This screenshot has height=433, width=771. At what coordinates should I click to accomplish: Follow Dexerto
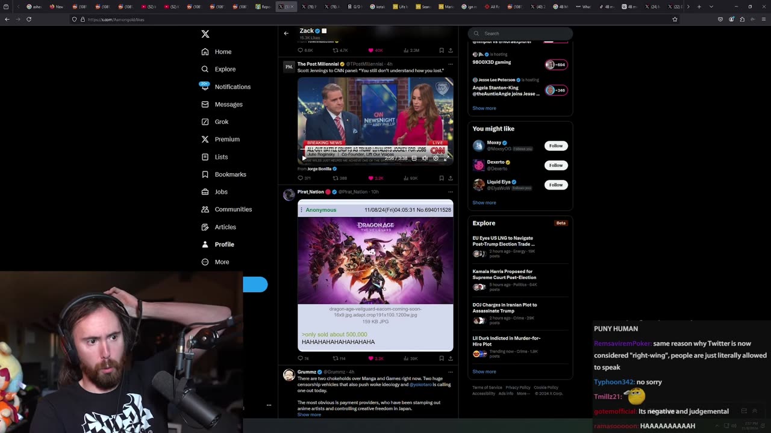556,165
